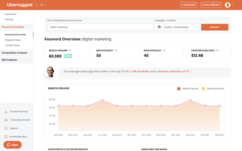Click the Support headset icon

click(x=6, y=128)
